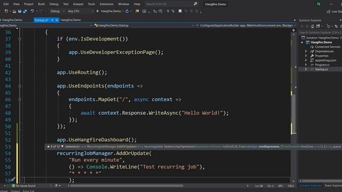342x192 pixels.
Task: Collapse the Hangfire.Demo project node
Action: coord(302,42)
